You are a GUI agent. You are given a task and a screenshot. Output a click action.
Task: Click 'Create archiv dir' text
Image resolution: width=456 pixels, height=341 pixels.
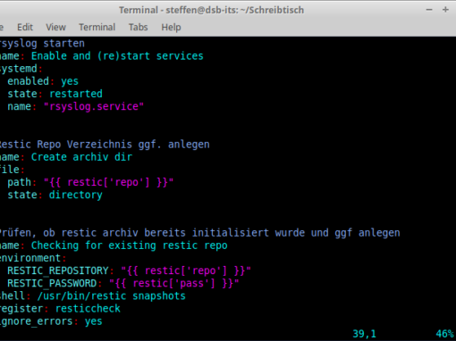click(81, 157)
